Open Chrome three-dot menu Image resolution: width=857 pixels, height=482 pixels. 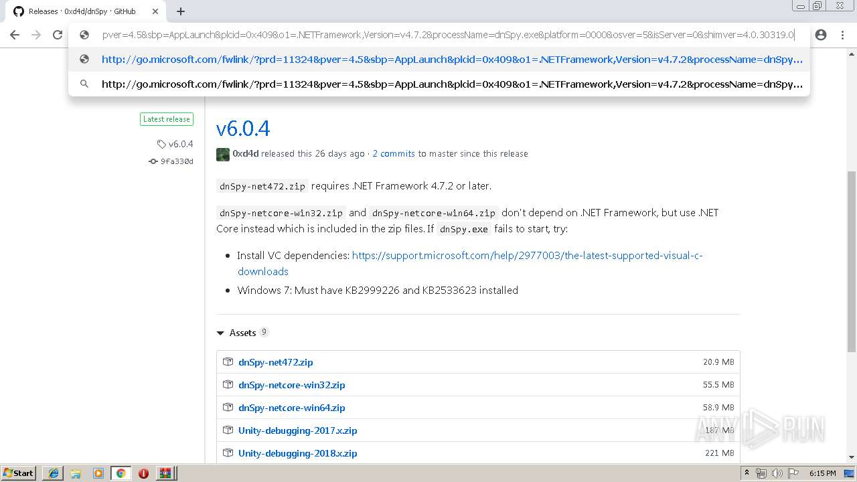pyautogui.click(x=842, y=35)
